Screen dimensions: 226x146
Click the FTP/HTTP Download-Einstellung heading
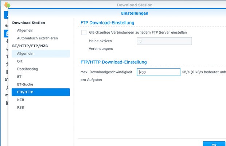114,62
